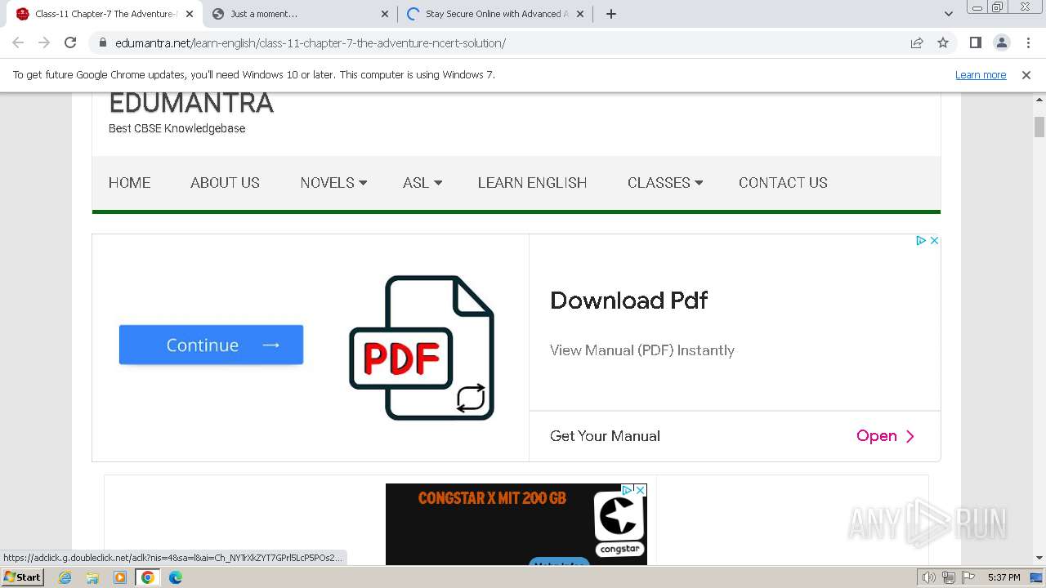This screenshot has height=588, width=1046.
Task: Click the PDF file icon image
Action: coord(422,348)
